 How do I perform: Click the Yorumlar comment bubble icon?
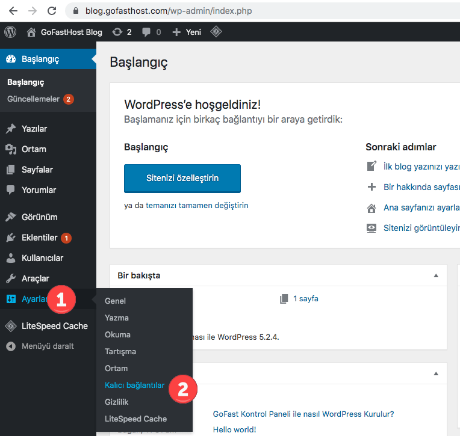[x=11, y=190]
